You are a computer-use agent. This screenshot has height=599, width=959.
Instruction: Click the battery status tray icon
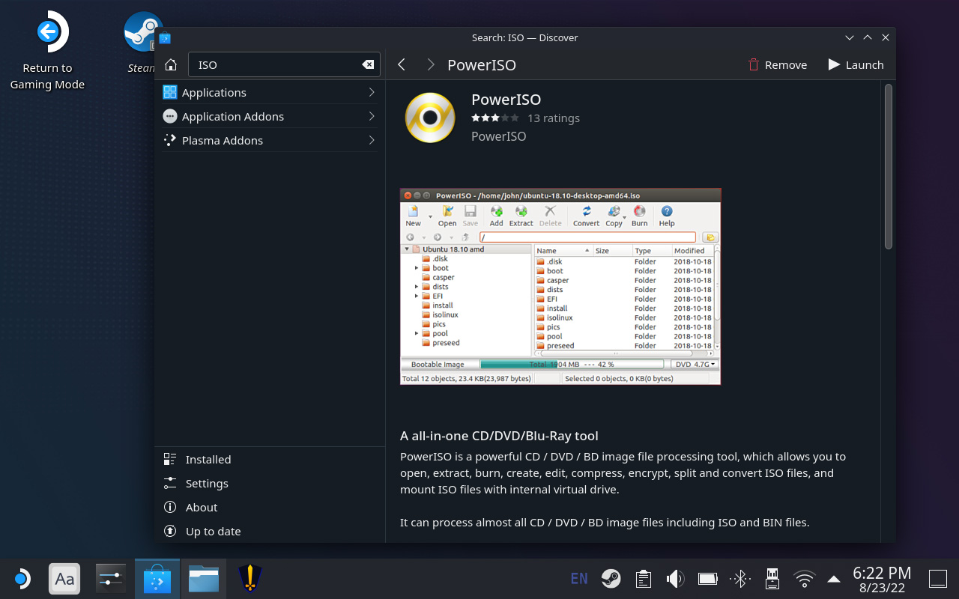click(708, 578)
